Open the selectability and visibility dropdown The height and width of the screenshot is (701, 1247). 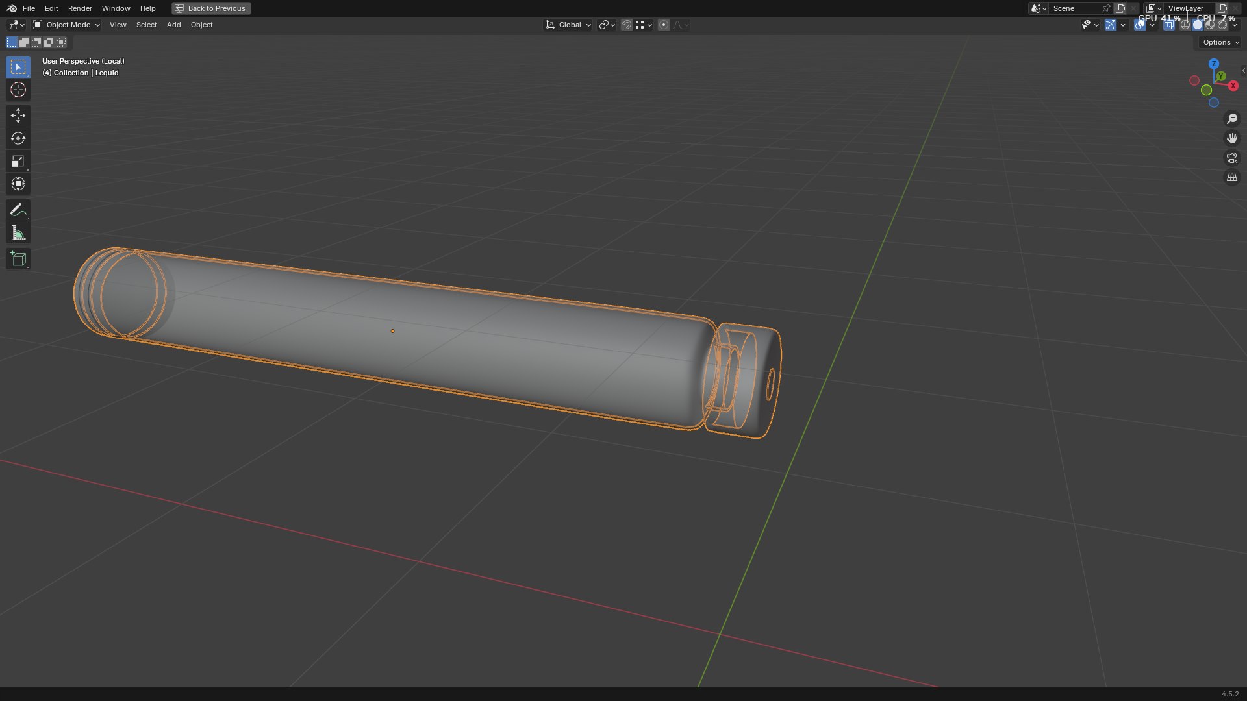(1090, 25)
